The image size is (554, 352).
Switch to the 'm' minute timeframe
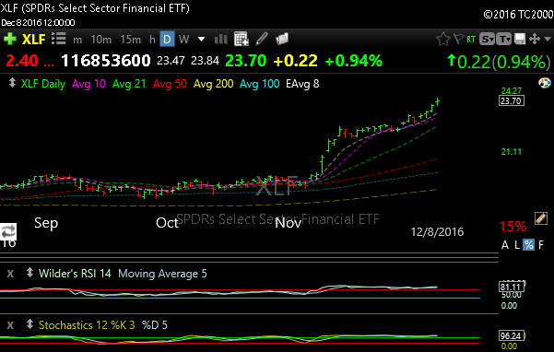coord(77,40)
